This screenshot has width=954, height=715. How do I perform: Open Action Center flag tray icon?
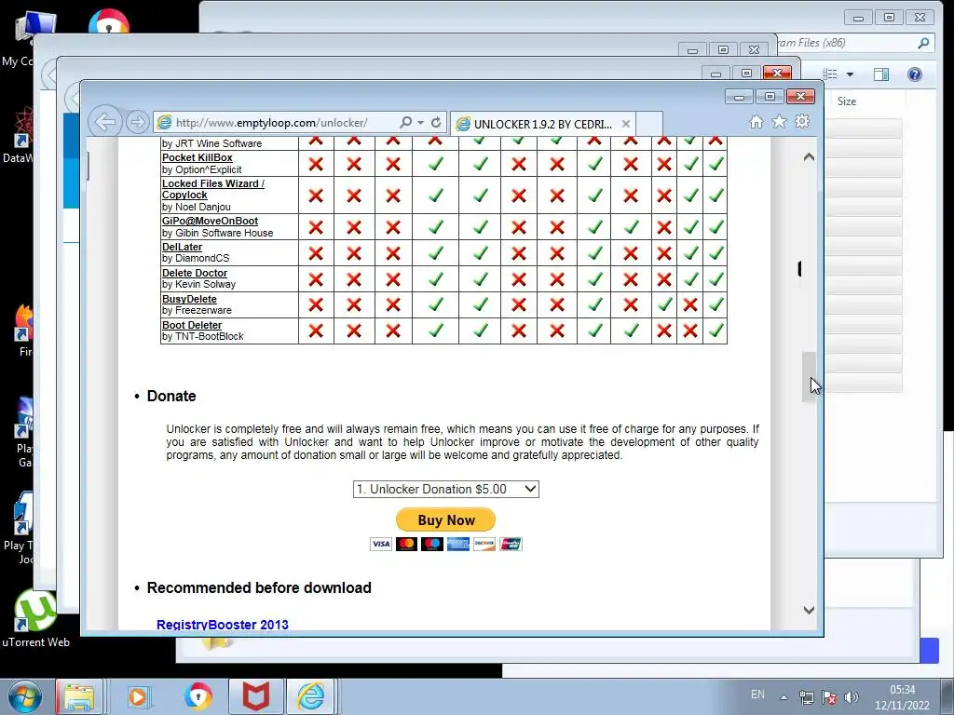coord(829,697)
